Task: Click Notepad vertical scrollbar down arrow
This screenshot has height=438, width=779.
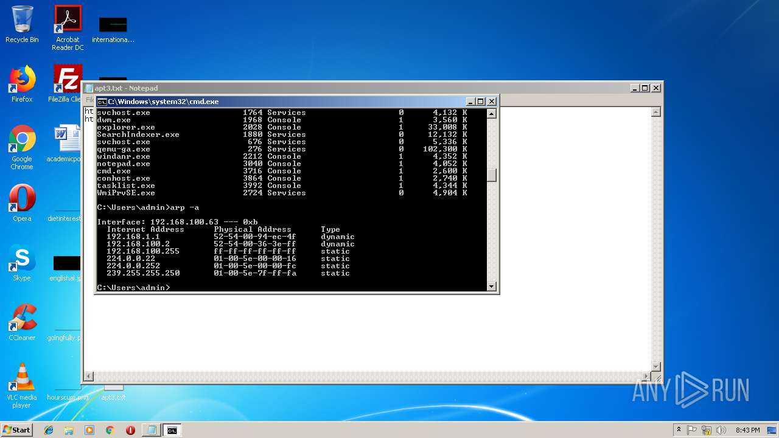Action: [655, 366]
